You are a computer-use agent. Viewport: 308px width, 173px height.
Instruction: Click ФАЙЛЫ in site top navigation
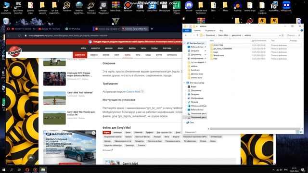[x=132, y=48]
